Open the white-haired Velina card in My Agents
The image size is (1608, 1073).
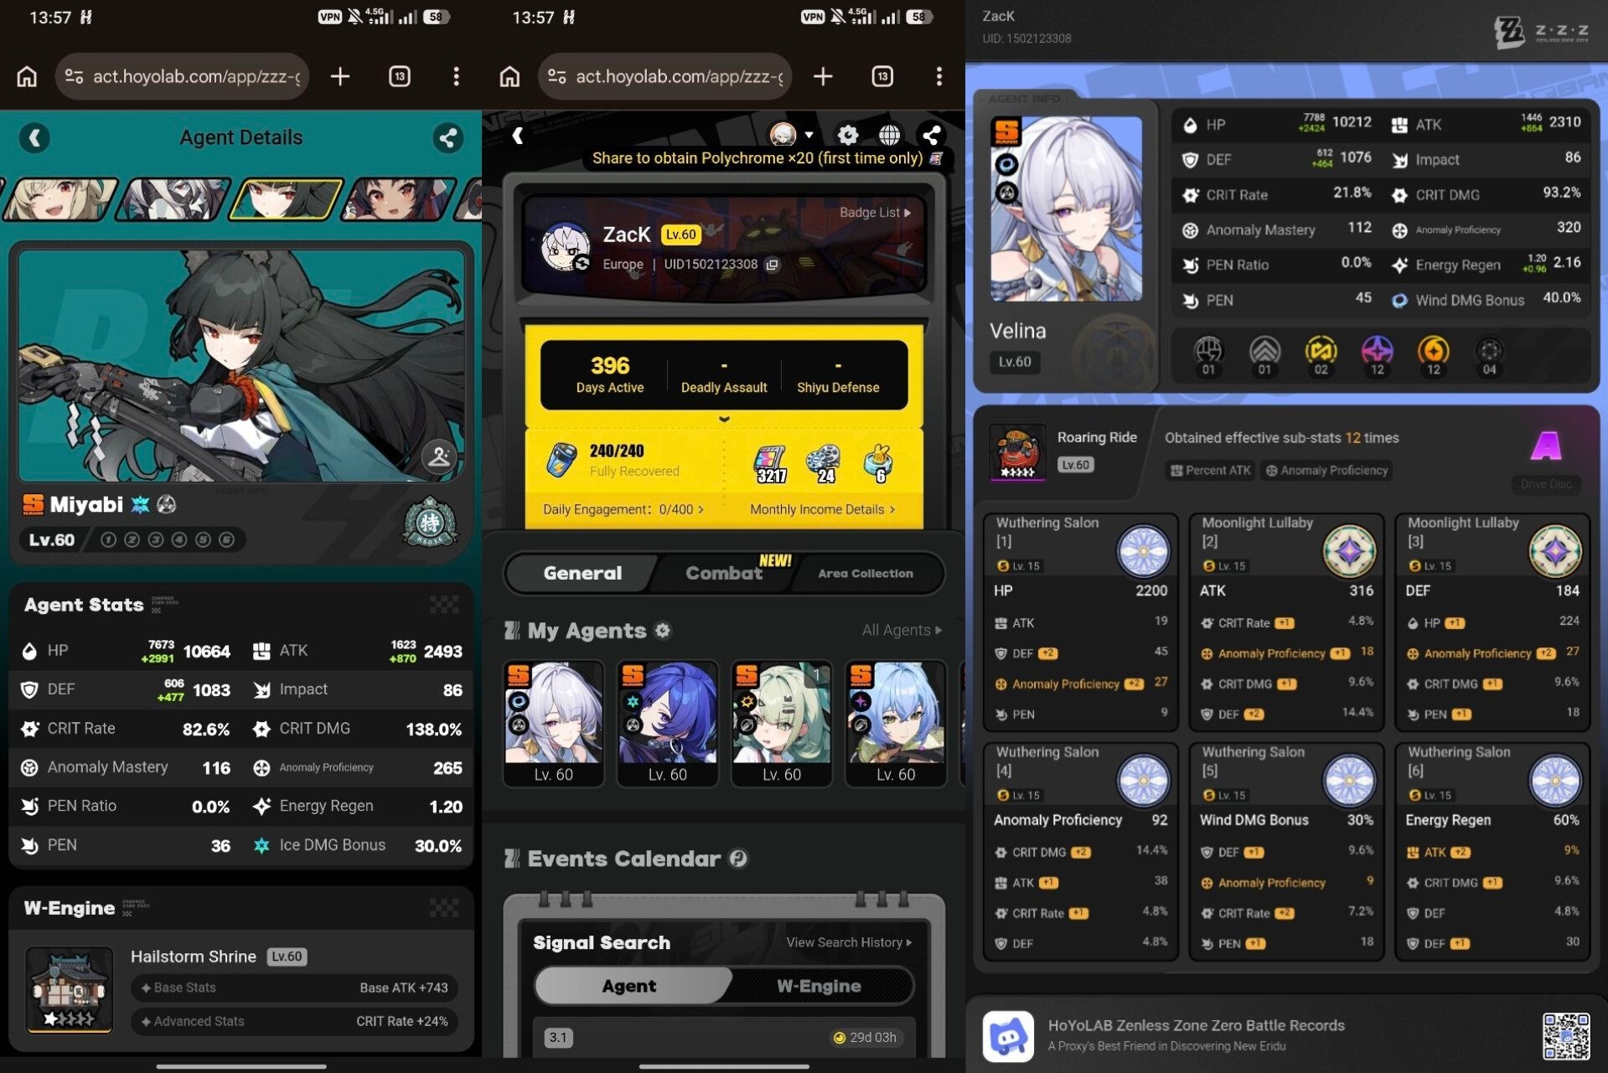click(554, 724)
